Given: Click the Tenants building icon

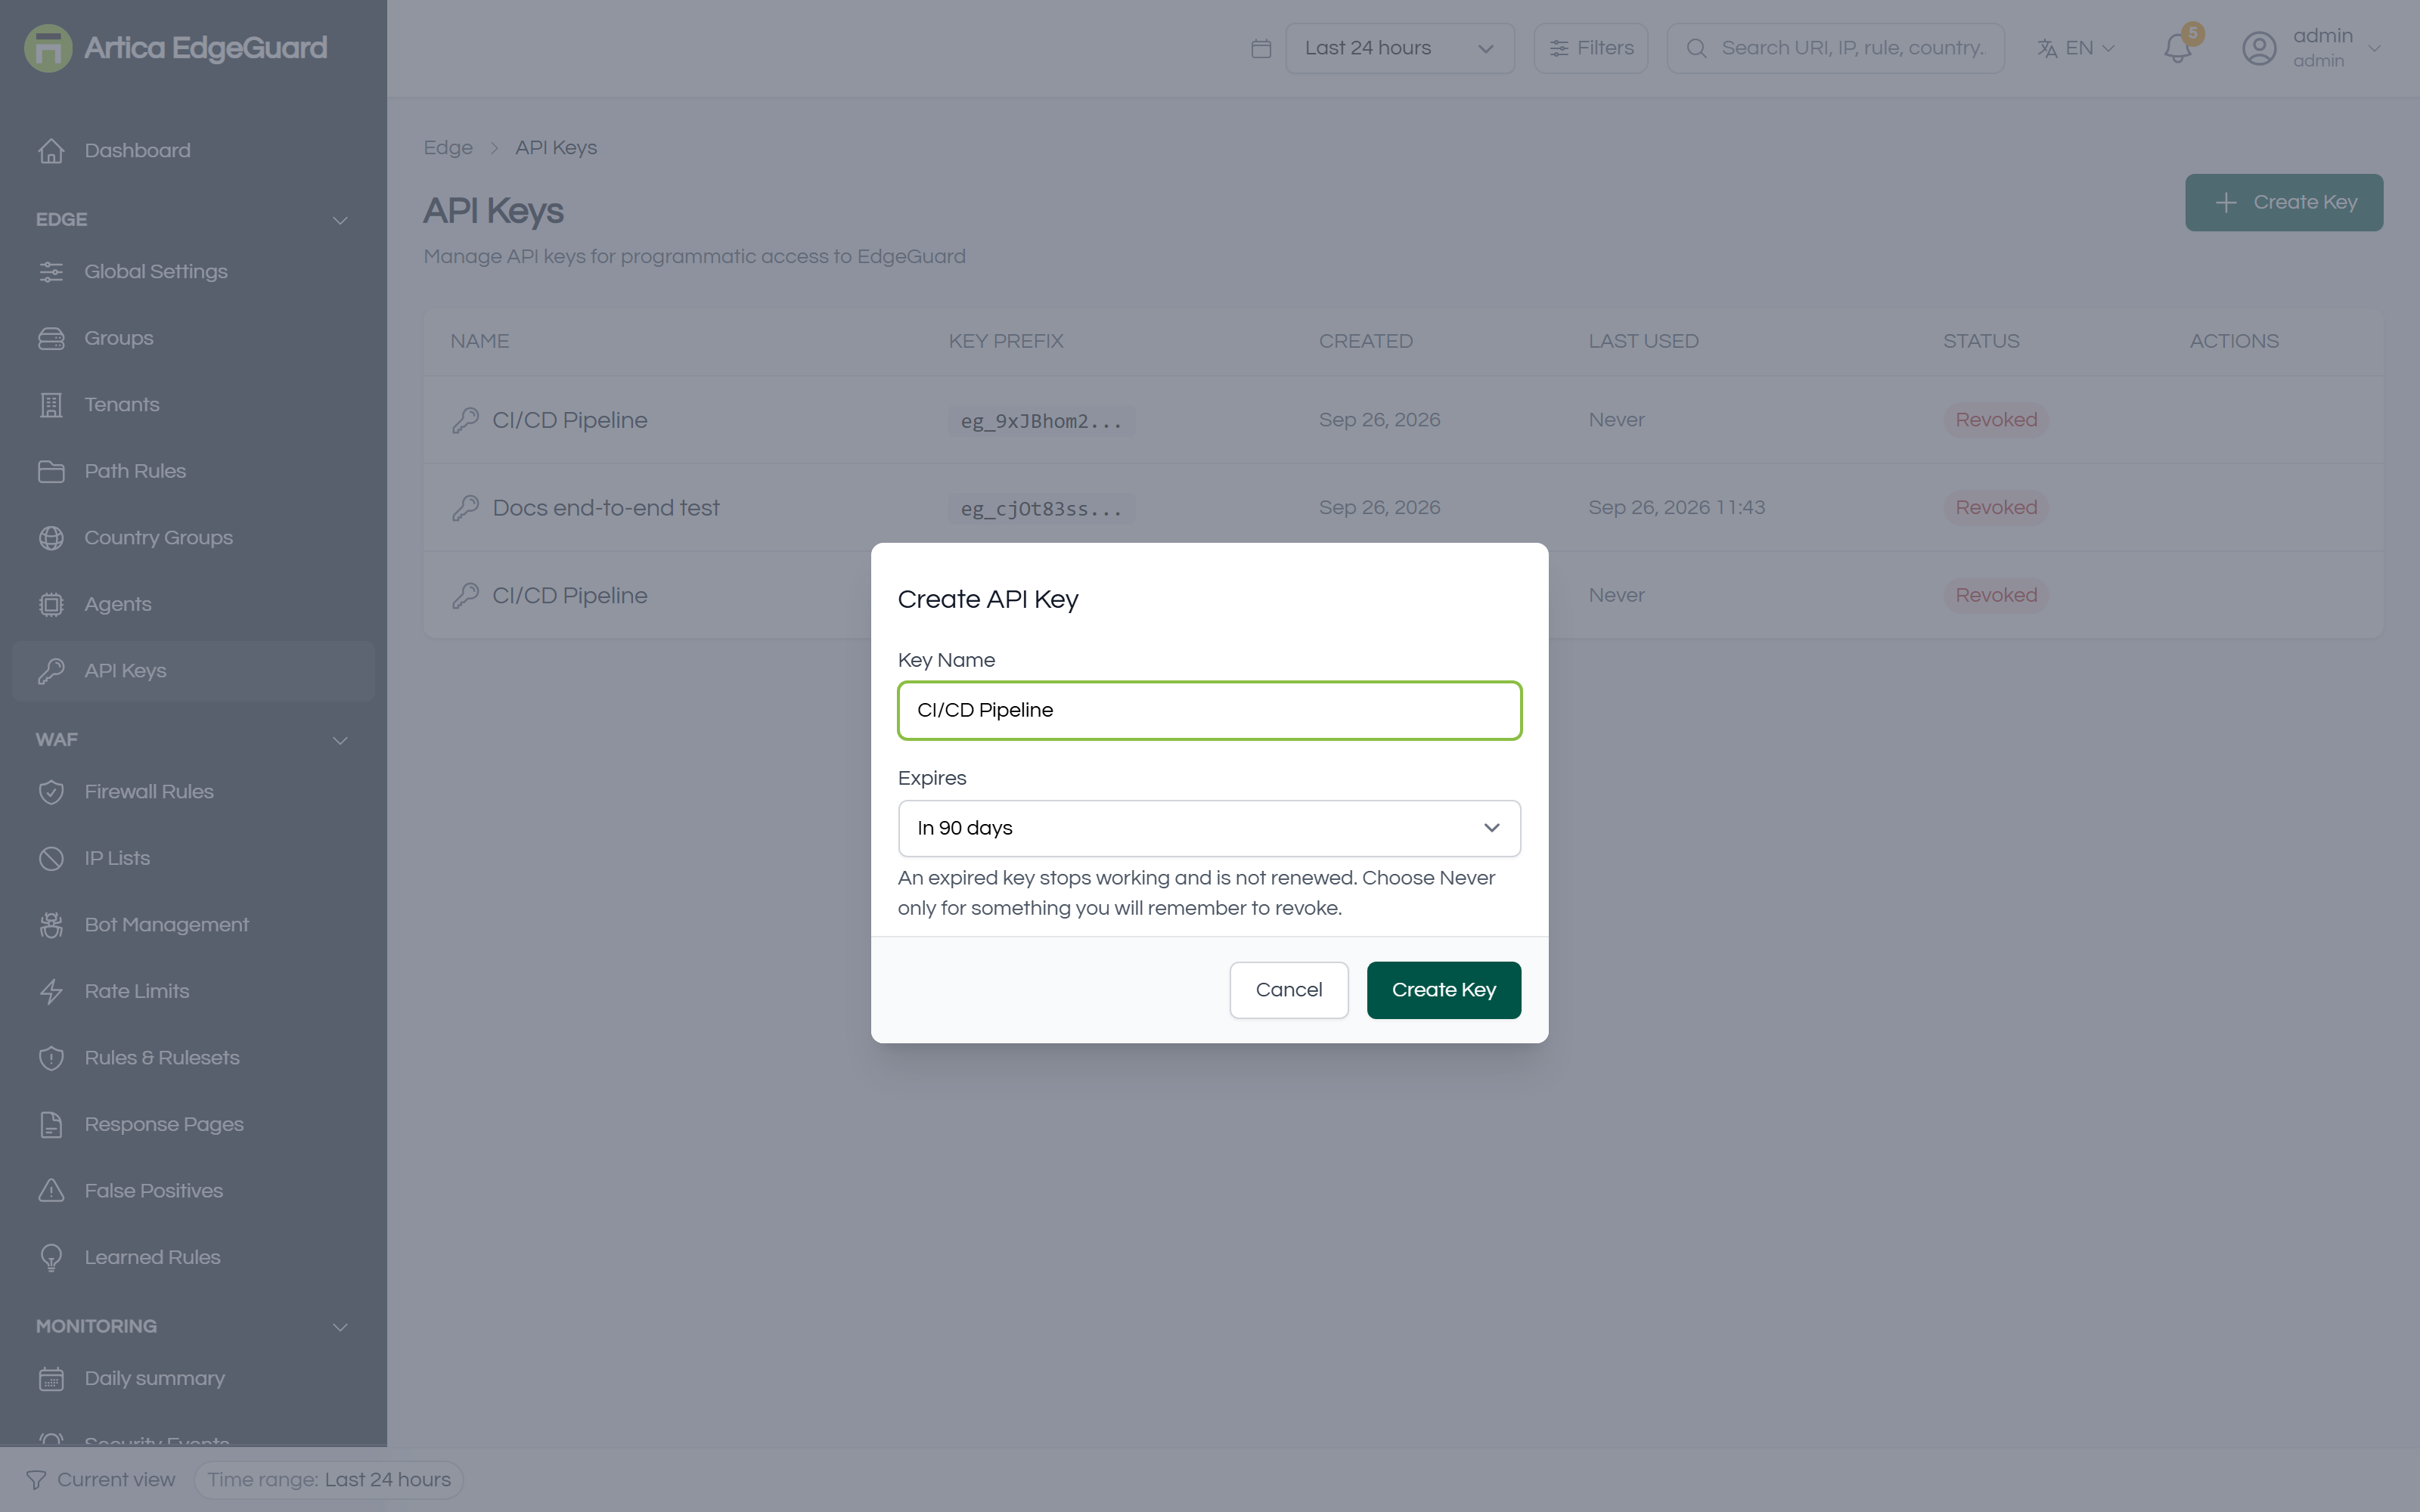Looking at the screenshot, I should (51, 405).
